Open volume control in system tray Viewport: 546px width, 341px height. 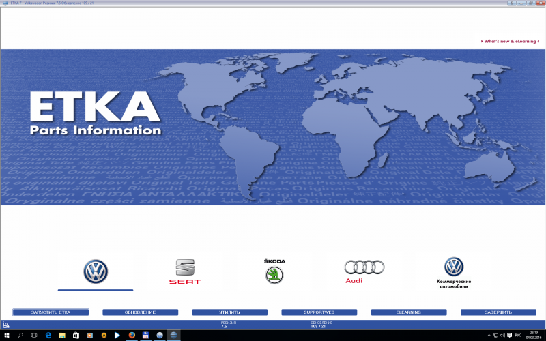(503, 336)
